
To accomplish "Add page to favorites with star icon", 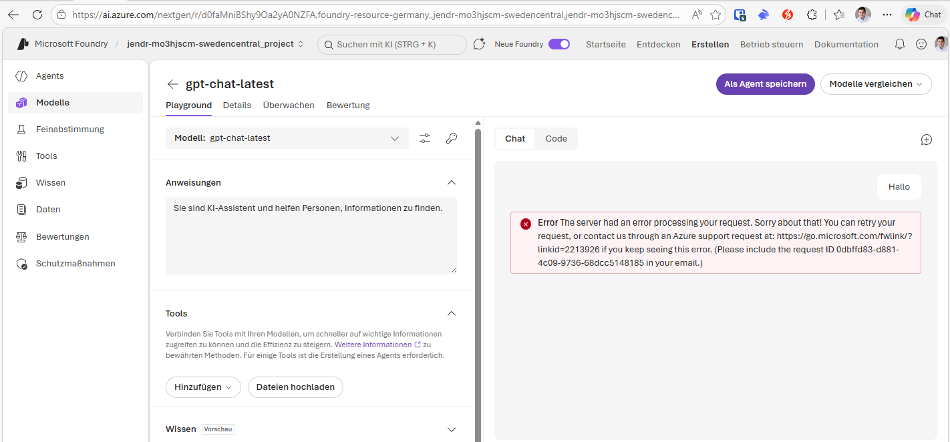I will click(716, 15).
